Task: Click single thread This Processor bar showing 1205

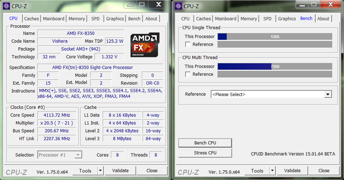Action: [275, 37]
